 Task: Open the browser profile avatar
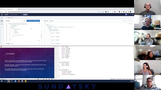(131, 12)
